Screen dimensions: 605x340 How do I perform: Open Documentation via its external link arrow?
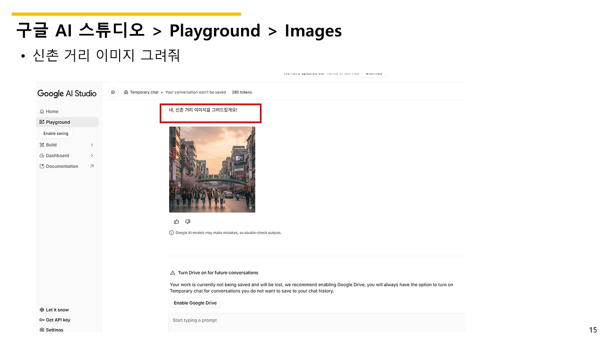pos(92,166)
